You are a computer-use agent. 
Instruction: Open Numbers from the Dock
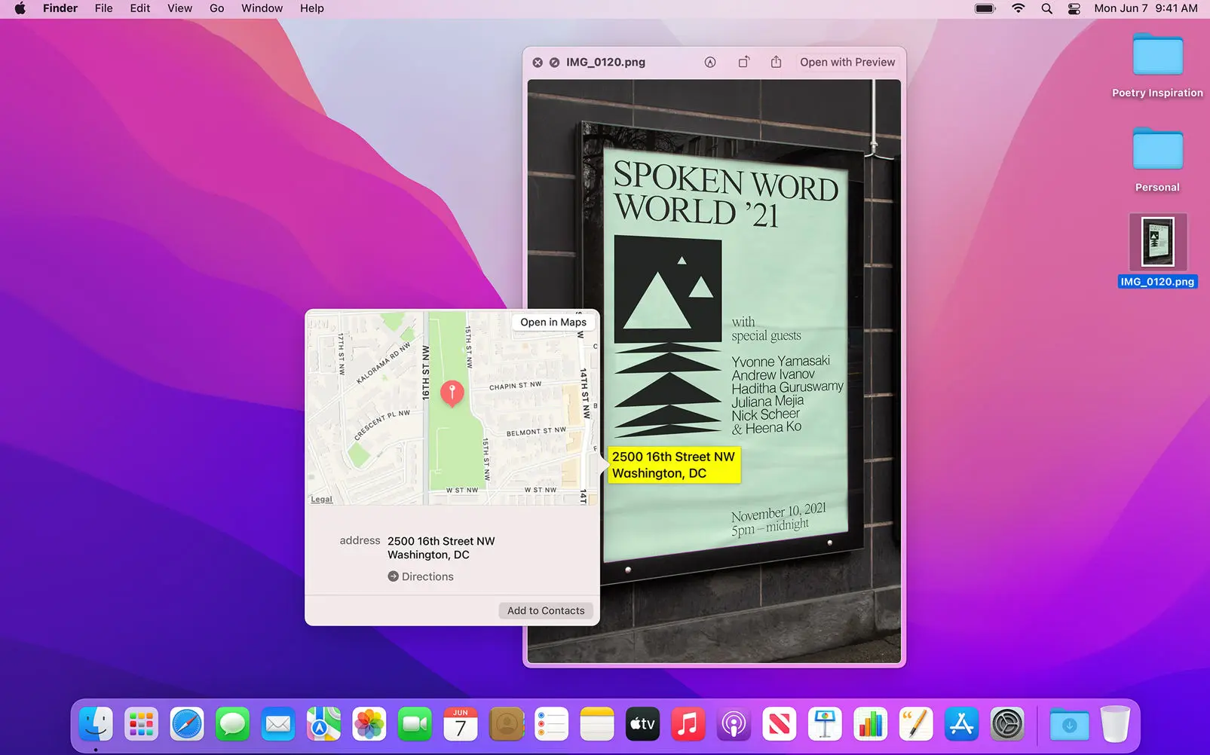click(871, 725)
